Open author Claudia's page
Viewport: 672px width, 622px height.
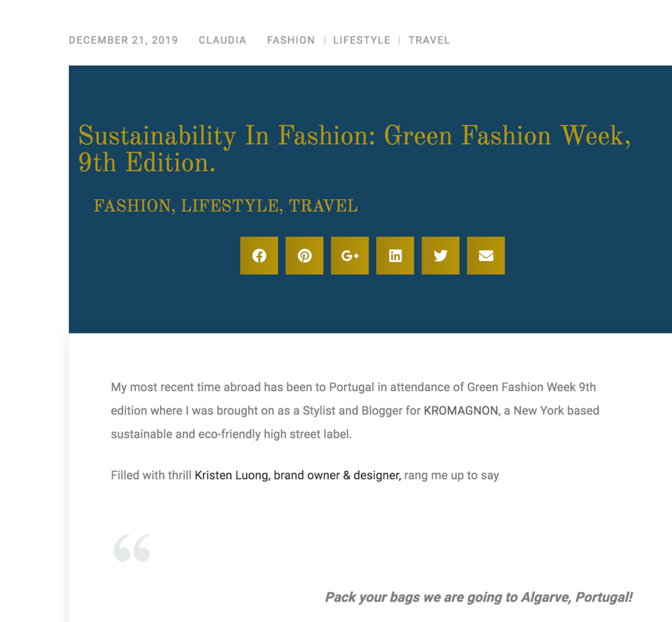click(222, 41)
